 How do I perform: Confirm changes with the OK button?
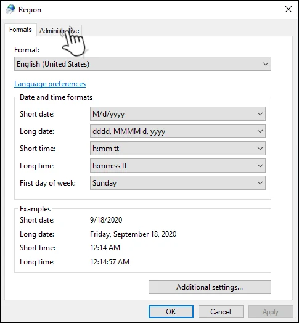click(x=171, y=312)
